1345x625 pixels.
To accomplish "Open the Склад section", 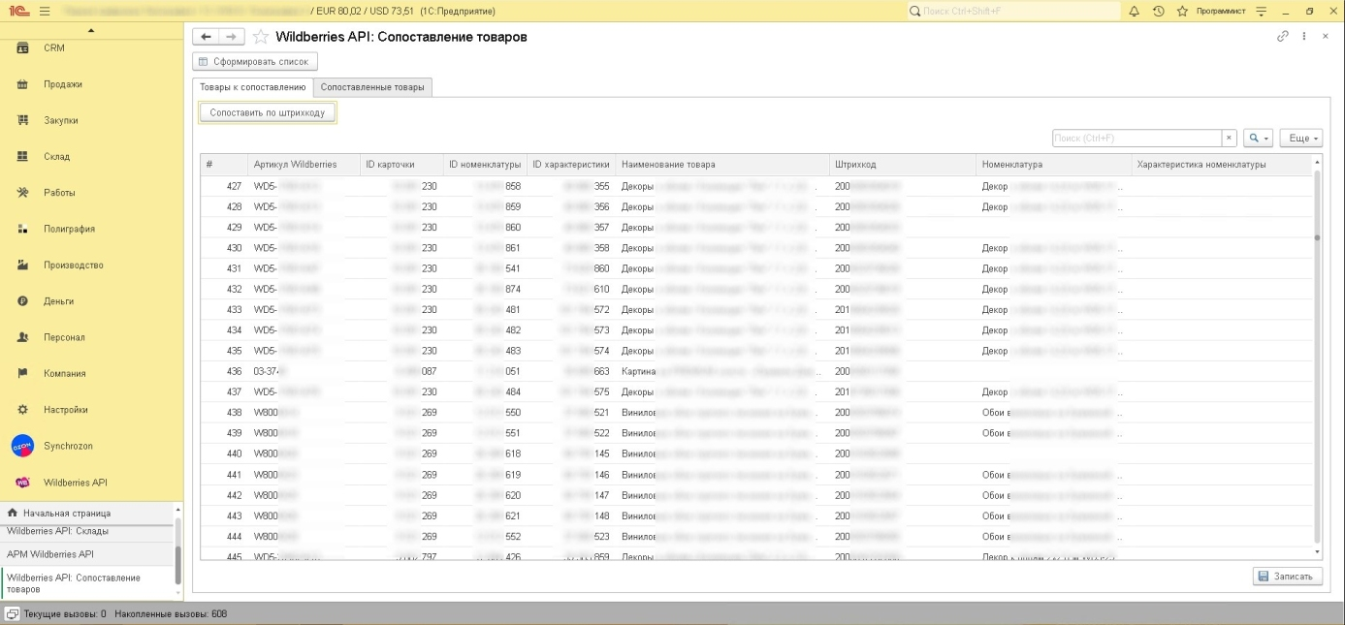I will coord(57,157).
